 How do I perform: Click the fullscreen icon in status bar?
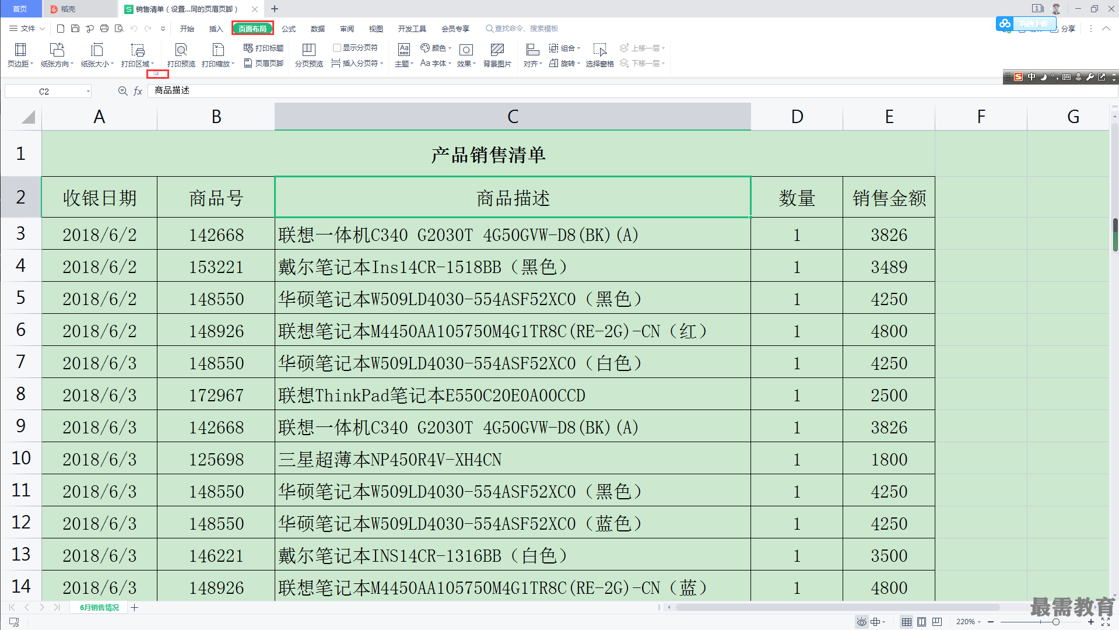tap(1106, 622)
